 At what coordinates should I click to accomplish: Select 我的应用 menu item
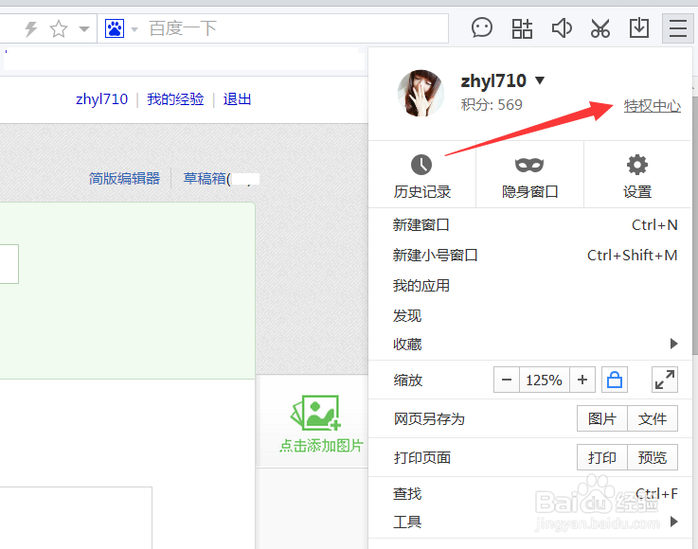[x=530, y=286]
